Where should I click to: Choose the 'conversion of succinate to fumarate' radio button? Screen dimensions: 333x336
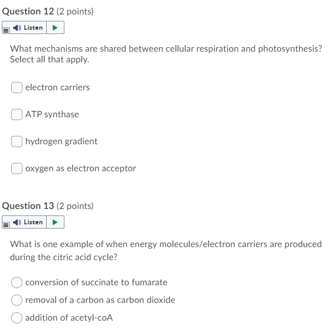click(x=17, y=282)
